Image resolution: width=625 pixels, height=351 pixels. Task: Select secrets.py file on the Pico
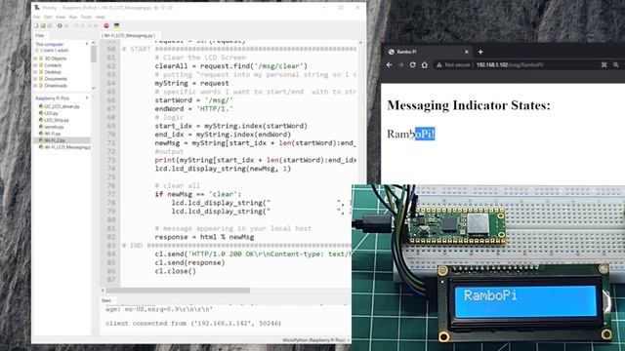click(55, 127)
